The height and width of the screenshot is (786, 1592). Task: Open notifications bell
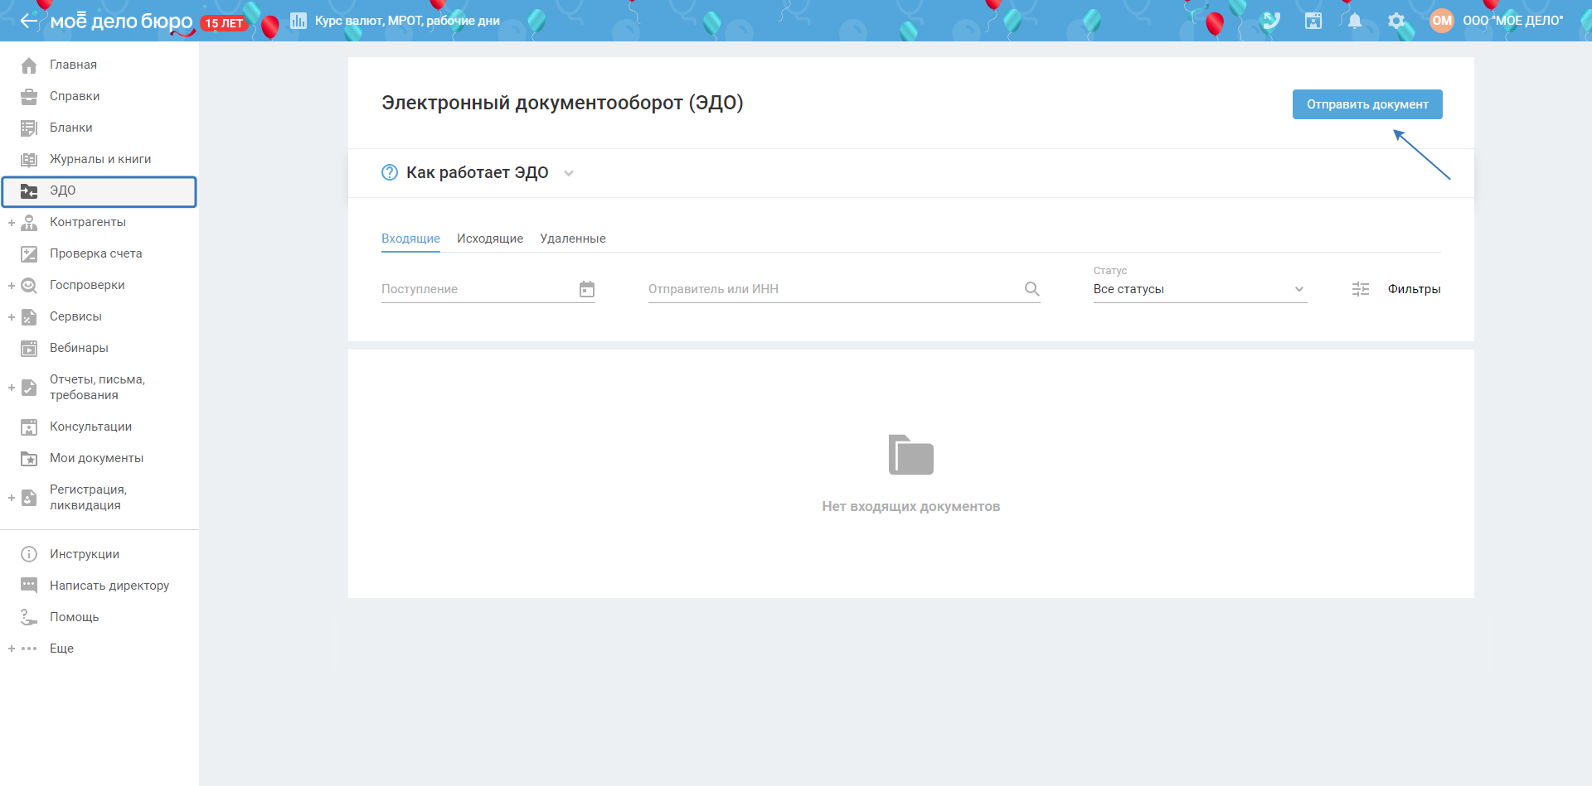[1355, 21]
